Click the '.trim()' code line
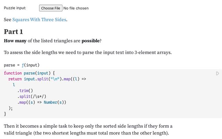Viewport: 222px width, 139px height. click(x=25, y=91)
